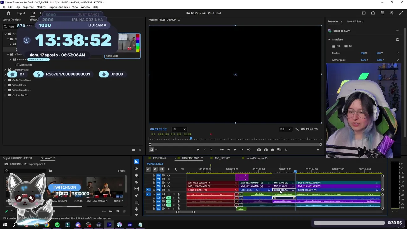This screenshot has height=229, width=407.
Task: Expand Video Effects folder
Action: (x=5, y=85)
